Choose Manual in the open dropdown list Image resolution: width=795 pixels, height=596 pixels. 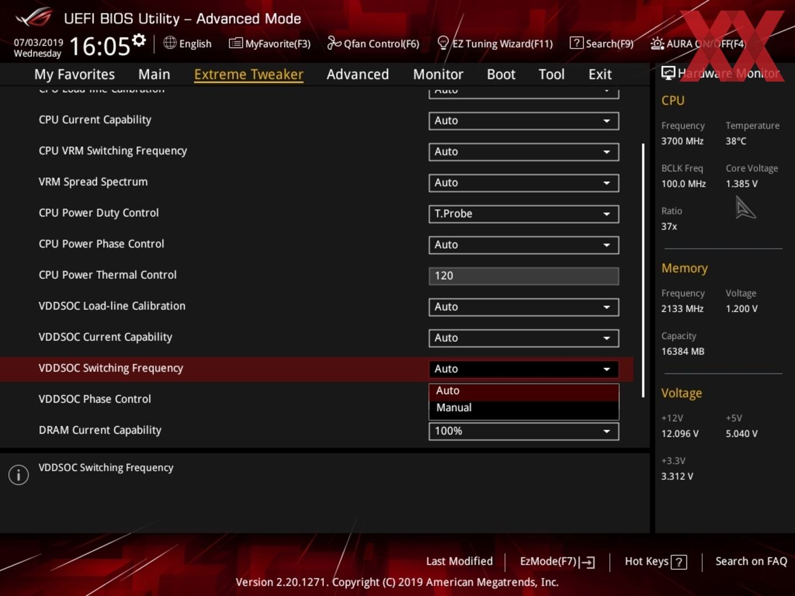(x=524, y=408)
